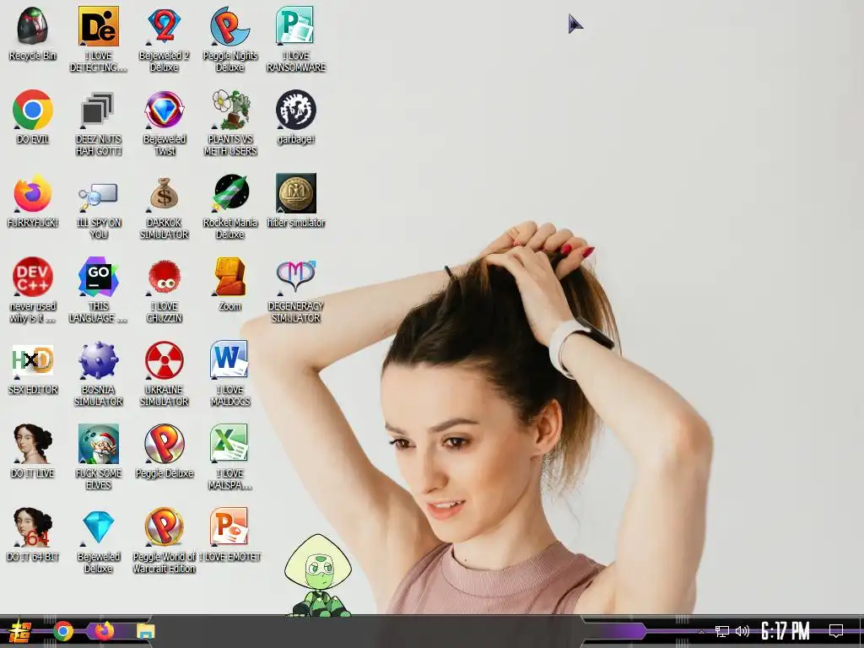Open the volume speaker tray icon
864x648 pixels.
tap(742, 631)
